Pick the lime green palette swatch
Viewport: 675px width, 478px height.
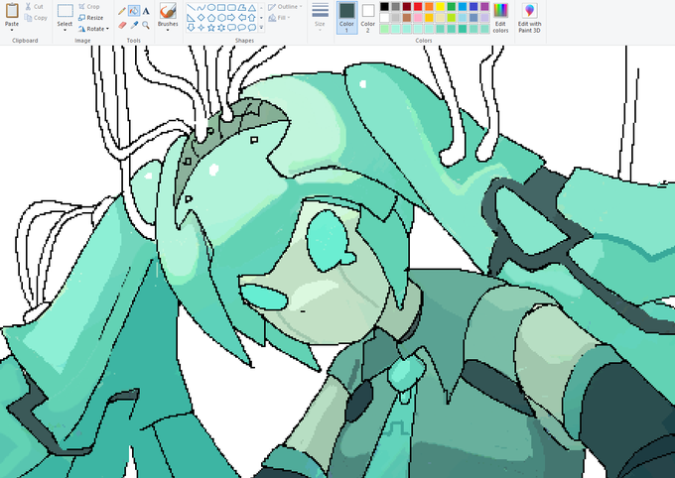(x=451, y=18)
